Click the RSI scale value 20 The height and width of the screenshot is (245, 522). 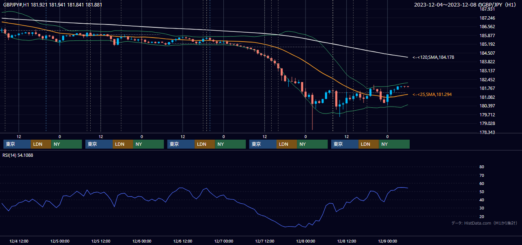coord(482,217)
